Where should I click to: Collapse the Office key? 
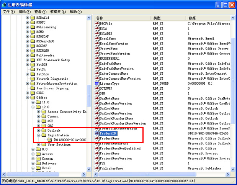(x=27, y=97)
